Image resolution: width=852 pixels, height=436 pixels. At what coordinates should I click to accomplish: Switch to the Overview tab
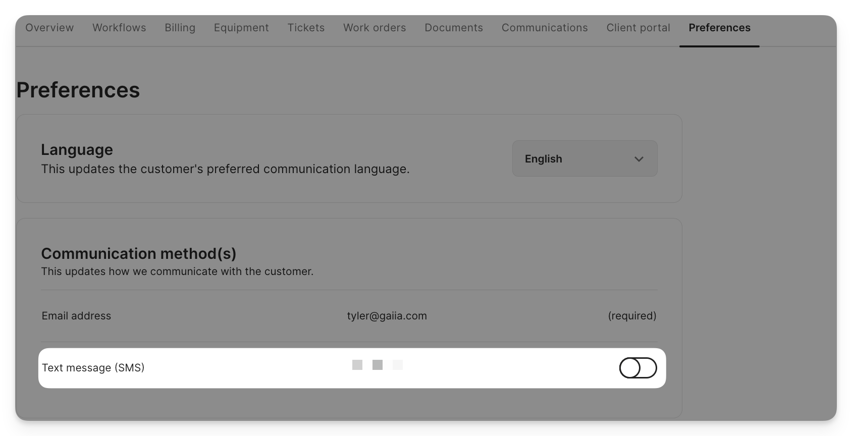[x=49, y=28]
